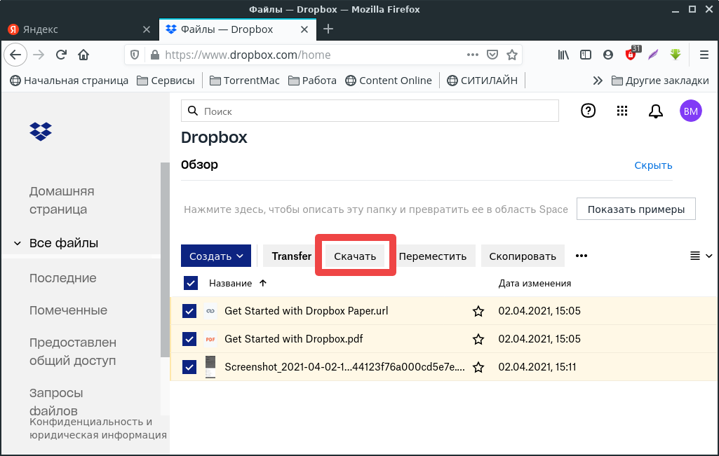719x456 pixels.
Task: Star the Get Started with Dropbox Paper.url file
Action: point(478,311)
